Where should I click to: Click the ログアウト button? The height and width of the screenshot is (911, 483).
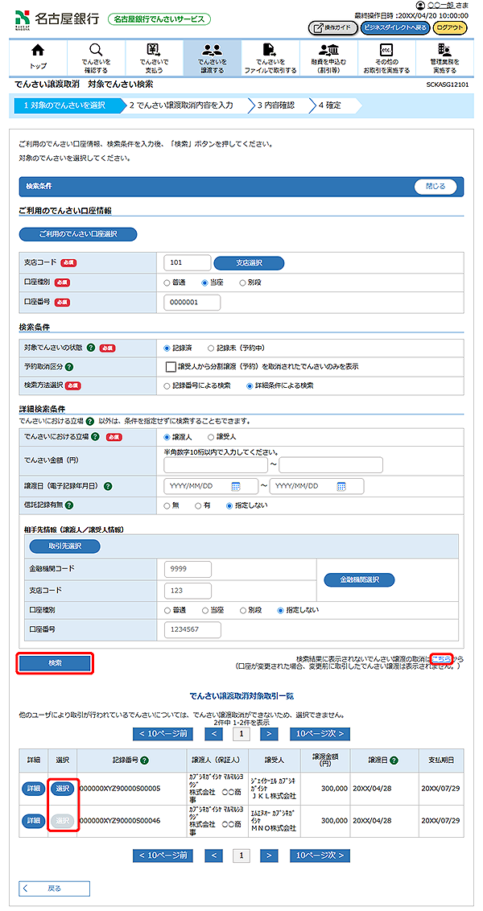pos(449,27)
